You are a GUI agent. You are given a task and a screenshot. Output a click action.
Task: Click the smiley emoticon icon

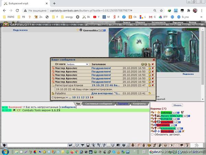pos(113,145)
